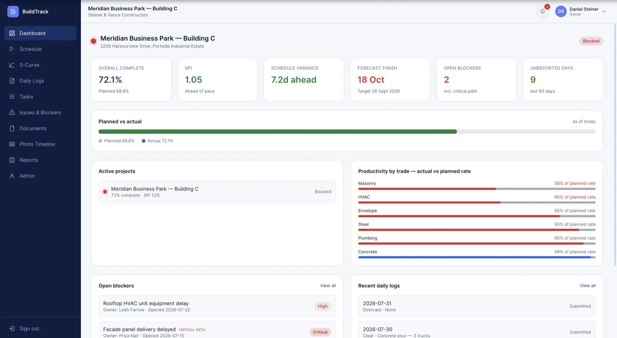Click 'Steiner & Vance Construction' header text
Viewport: 617px width, 338px height.
pos(118,15)
